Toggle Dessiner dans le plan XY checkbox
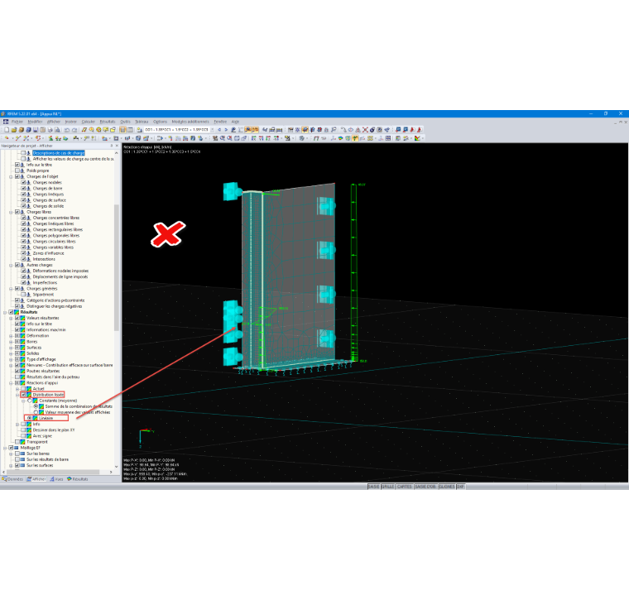The width and height of the screenshot is (629, 600). (x=23, y=430)
